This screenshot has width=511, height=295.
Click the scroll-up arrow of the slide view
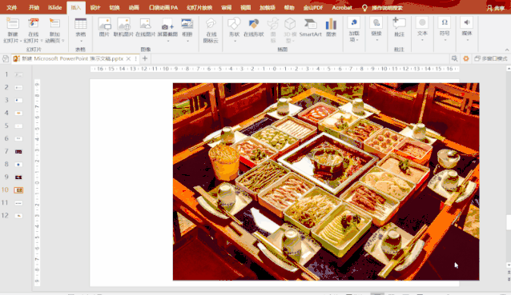click(x=509, y=69)
